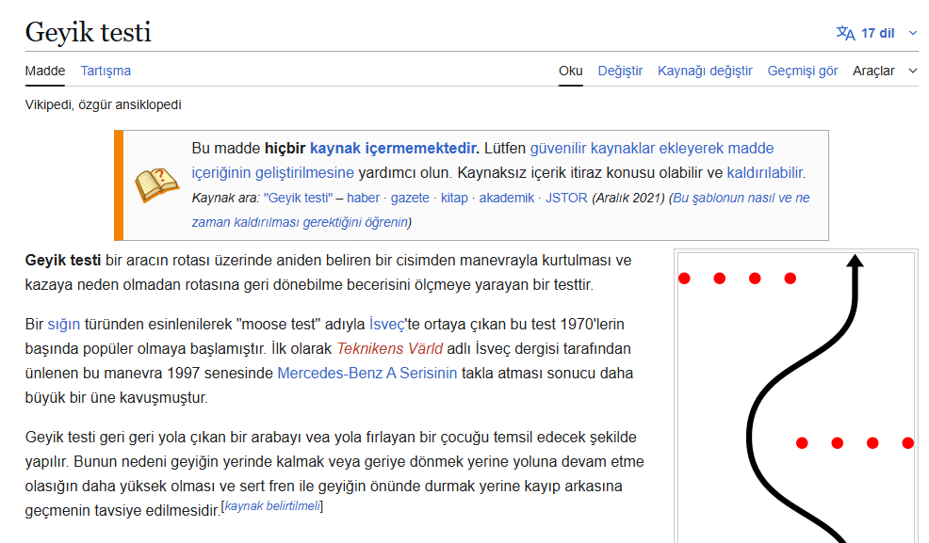
Task: Click the language translation icon
Action: 845,33
